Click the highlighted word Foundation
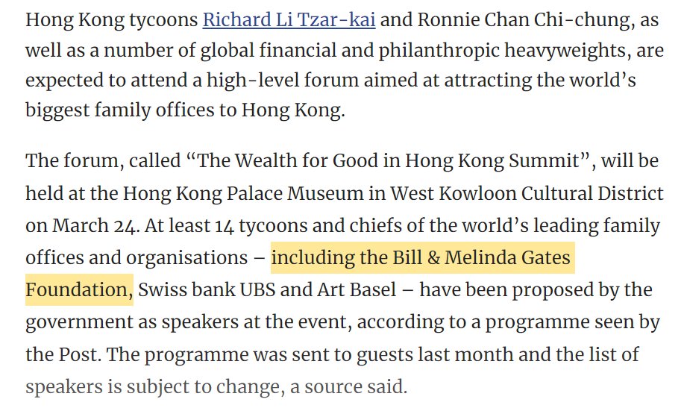This screenshot has width=684, height=411. (78, 289)
